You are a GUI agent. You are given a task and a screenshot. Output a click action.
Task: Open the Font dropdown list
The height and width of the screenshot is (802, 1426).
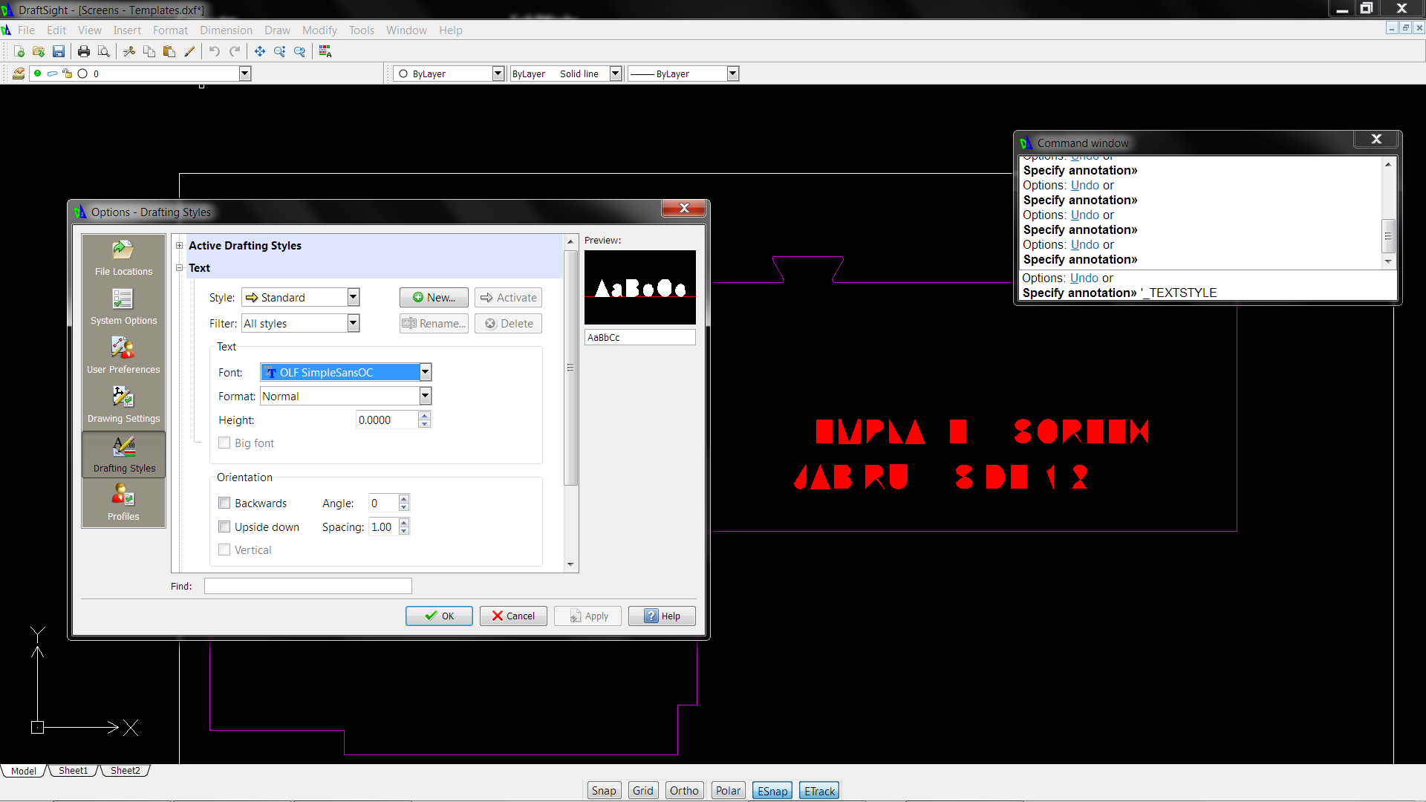[426, 373]
